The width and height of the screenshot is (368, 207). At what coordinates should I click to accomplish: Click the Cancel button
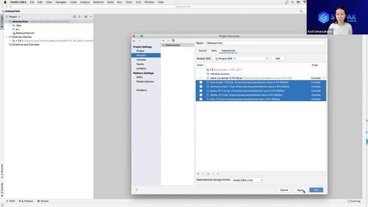point(284,190)
